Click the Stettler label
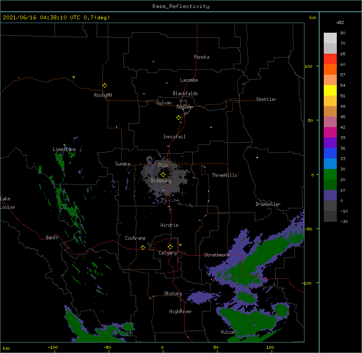 click(x=266, y=99)
